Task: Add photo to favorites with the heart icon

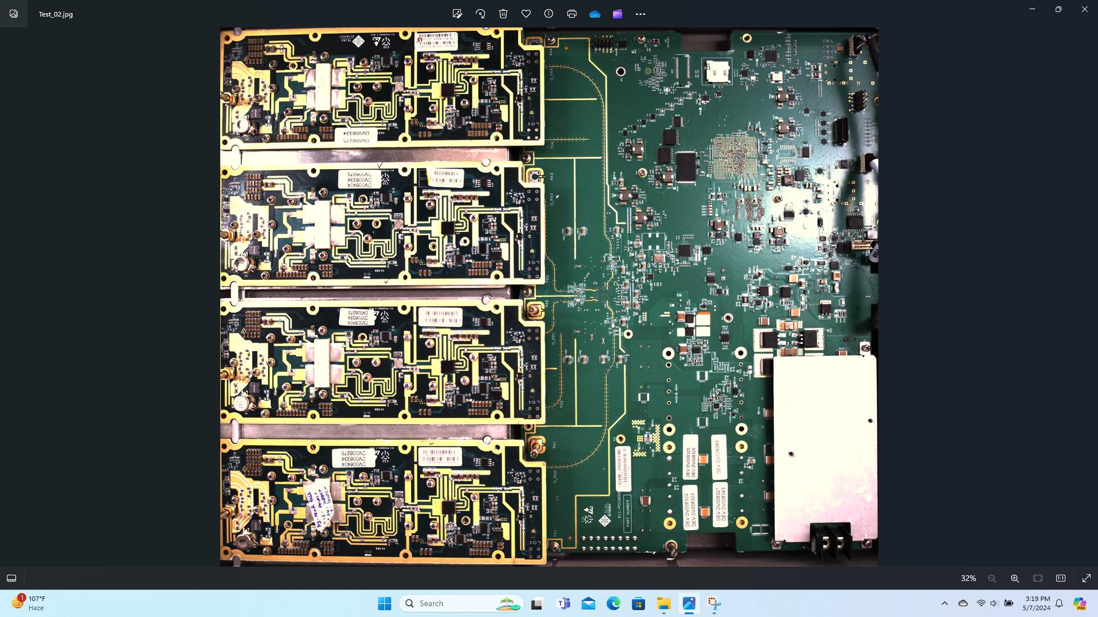Action: click(x=526, y=14)
